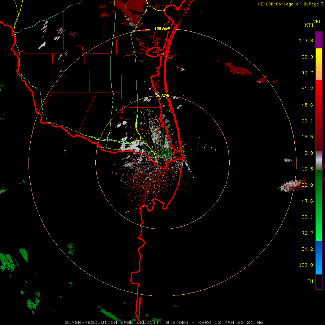Click the VEL legend title
Viewport: 325px width, 325px height.
point(317,22)
